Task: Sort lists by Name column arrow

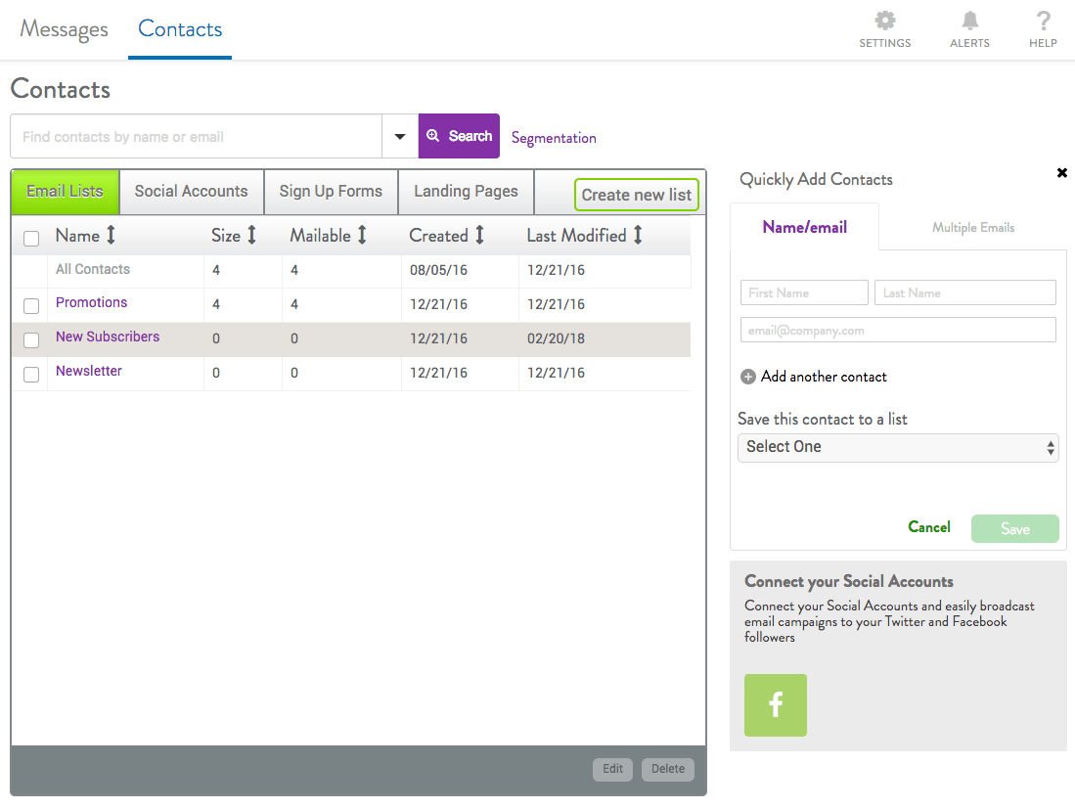Action: [x=111, y=236]
